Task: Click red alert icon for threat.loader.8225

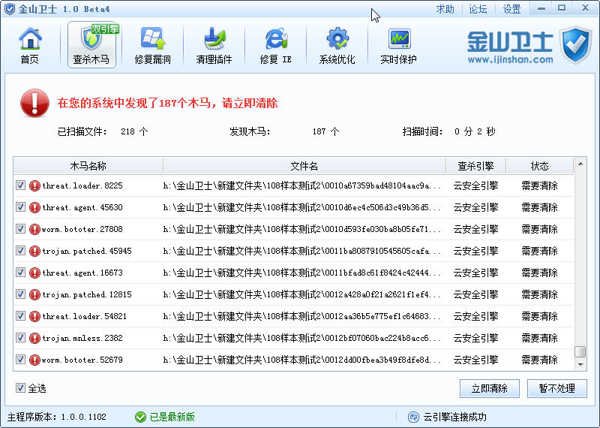Action: (x=34, y=185)
